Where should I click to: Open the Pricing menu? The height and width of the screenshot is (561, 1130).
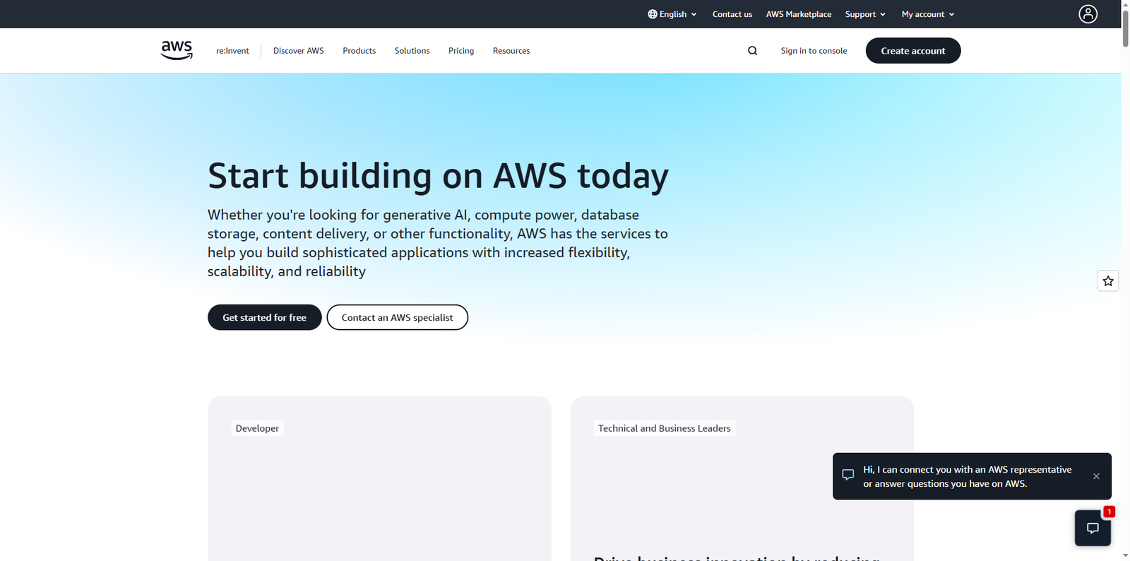(x=461, y=51)
